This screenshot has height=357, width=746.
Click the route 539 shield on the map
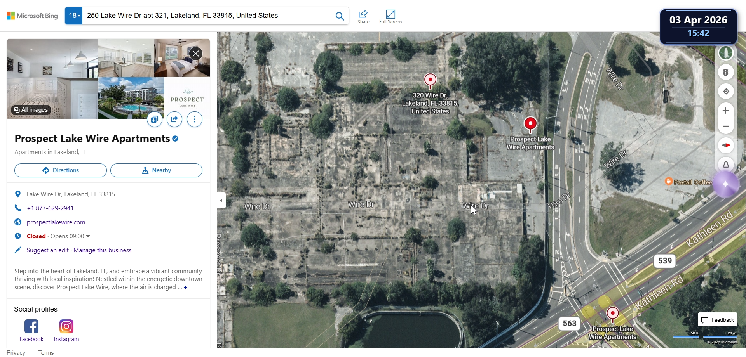point(665,261)
